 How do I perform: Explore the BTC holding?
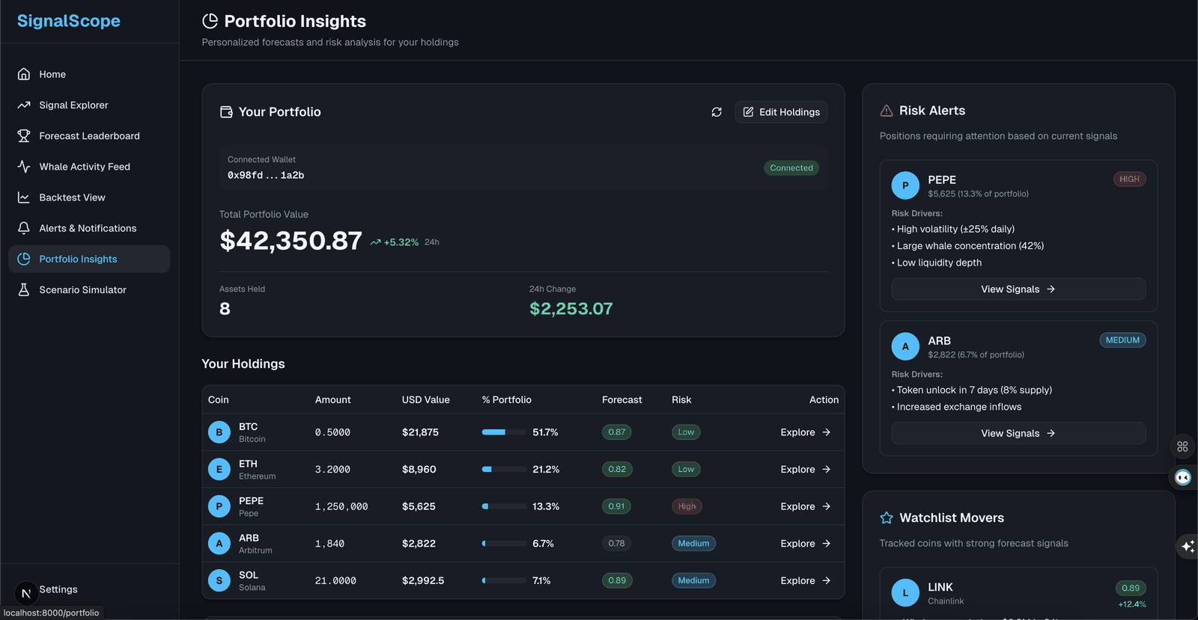(x=806, y=432)
